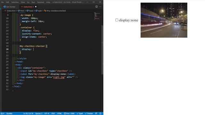
Task: Click the input id my-checkbox line
Action: [45, 71]
